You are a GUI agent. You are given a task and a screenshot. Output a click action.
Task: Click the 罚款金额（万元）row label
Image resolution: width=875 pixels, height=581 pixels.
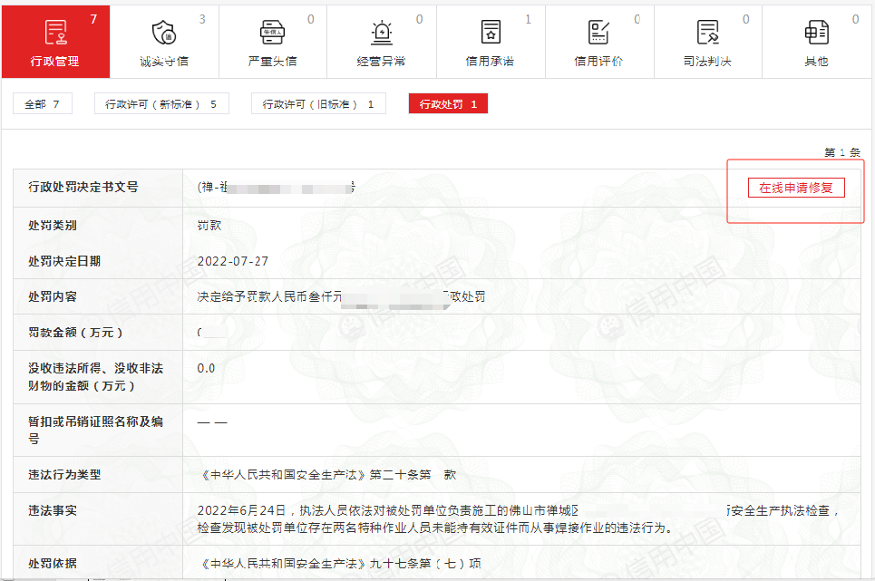click(x=75, y=333)
